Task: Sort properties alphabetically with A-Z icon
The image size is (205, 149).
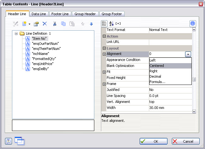Action: pyautogui.click(x=111, y=24)
